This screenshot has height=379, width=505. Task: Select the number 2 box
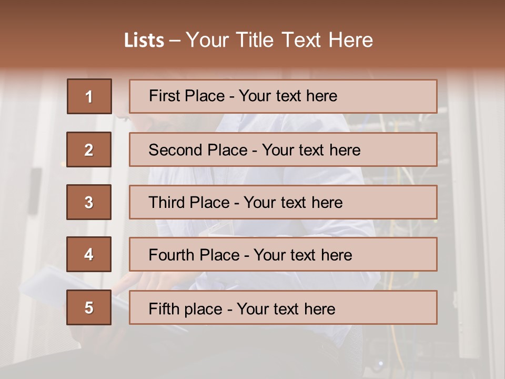pos(89,149)
